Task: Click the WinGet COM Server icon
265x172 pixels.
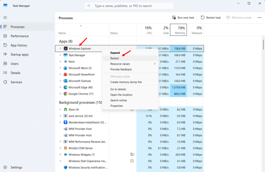Action: [65, 148]
